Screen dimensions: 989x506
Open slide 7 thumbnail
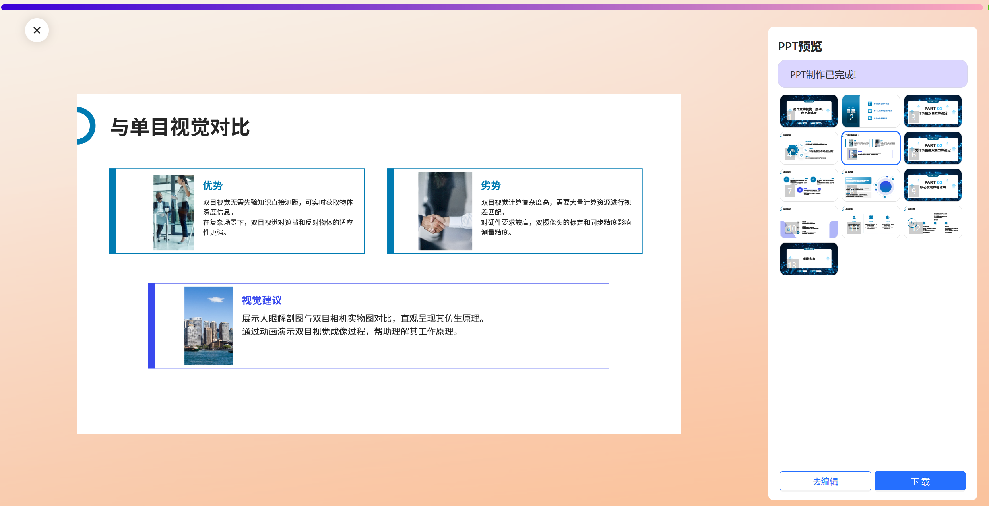pos(809,185)
